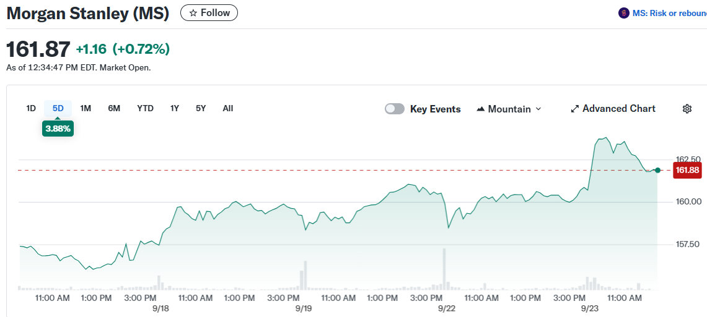Click the +1.16 price change value
The height and width of the screenshot is (317, 707).
pyautogui.click(x=91, y=49)
